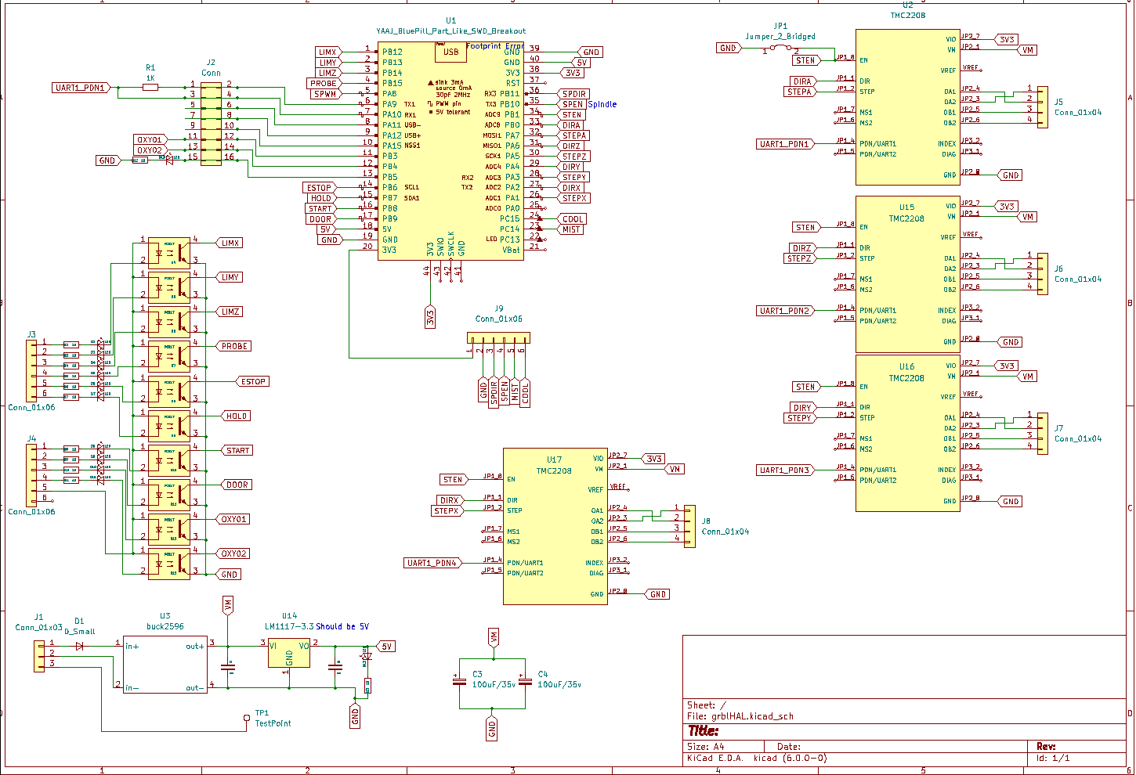Click the SPWM net label

tap(326, 94)
